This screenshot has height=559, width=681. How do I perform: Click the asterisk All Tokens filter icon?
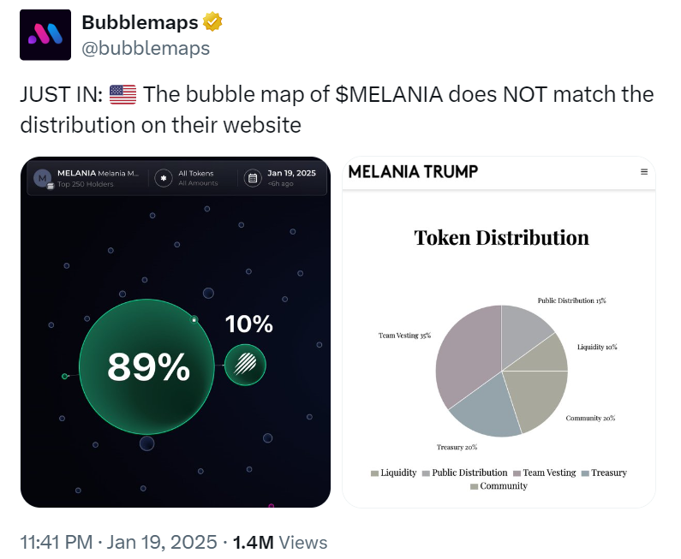pyautogui.click(x=163, y=178)
